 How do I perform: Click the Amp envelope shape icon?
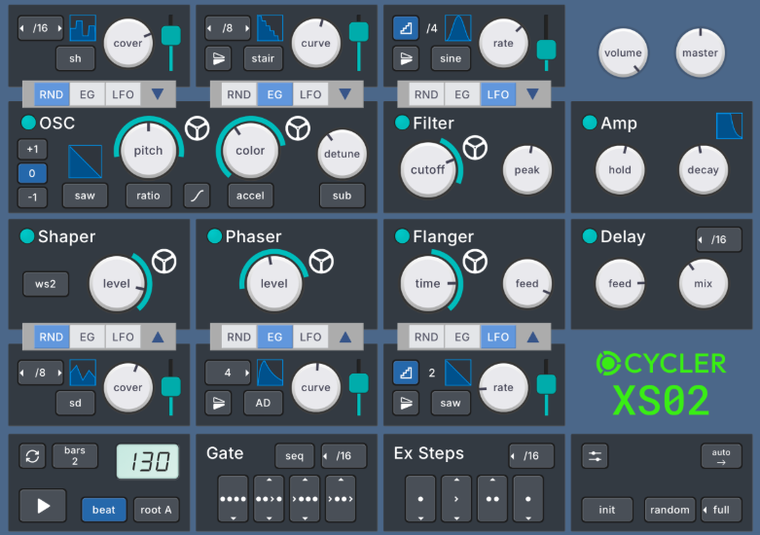pyautogui.click(x=729, y=125)
